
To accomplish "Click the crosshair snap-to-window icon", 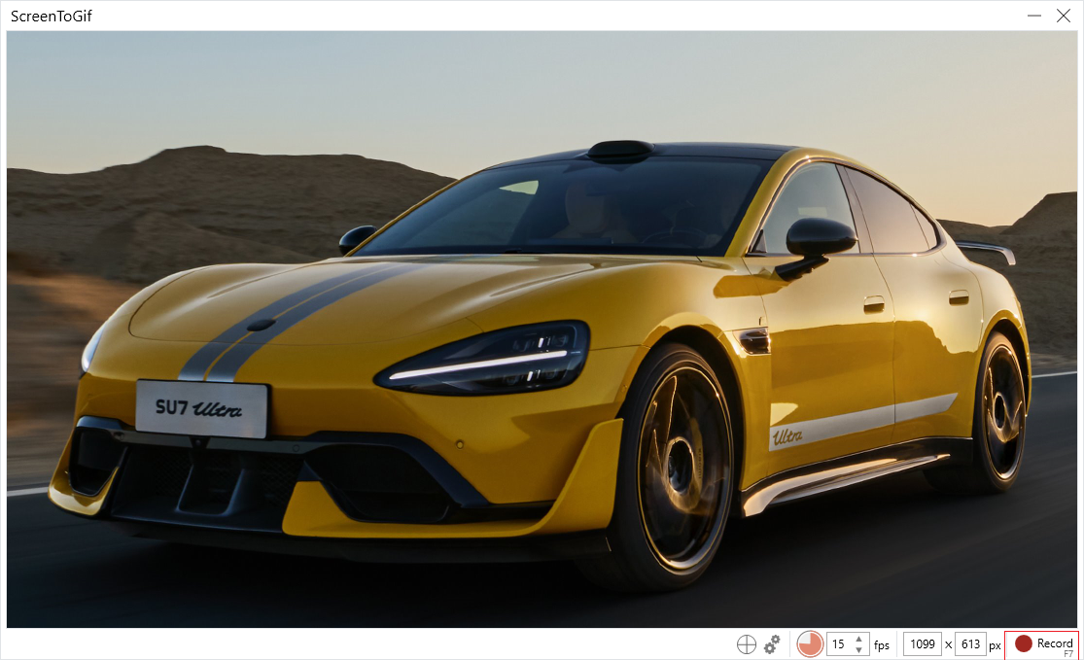I will pos(747,644).
